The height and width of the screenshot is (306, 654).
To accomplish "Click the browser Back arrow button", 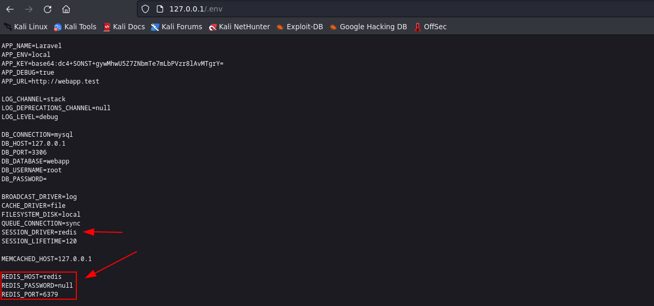I will 10,9.
